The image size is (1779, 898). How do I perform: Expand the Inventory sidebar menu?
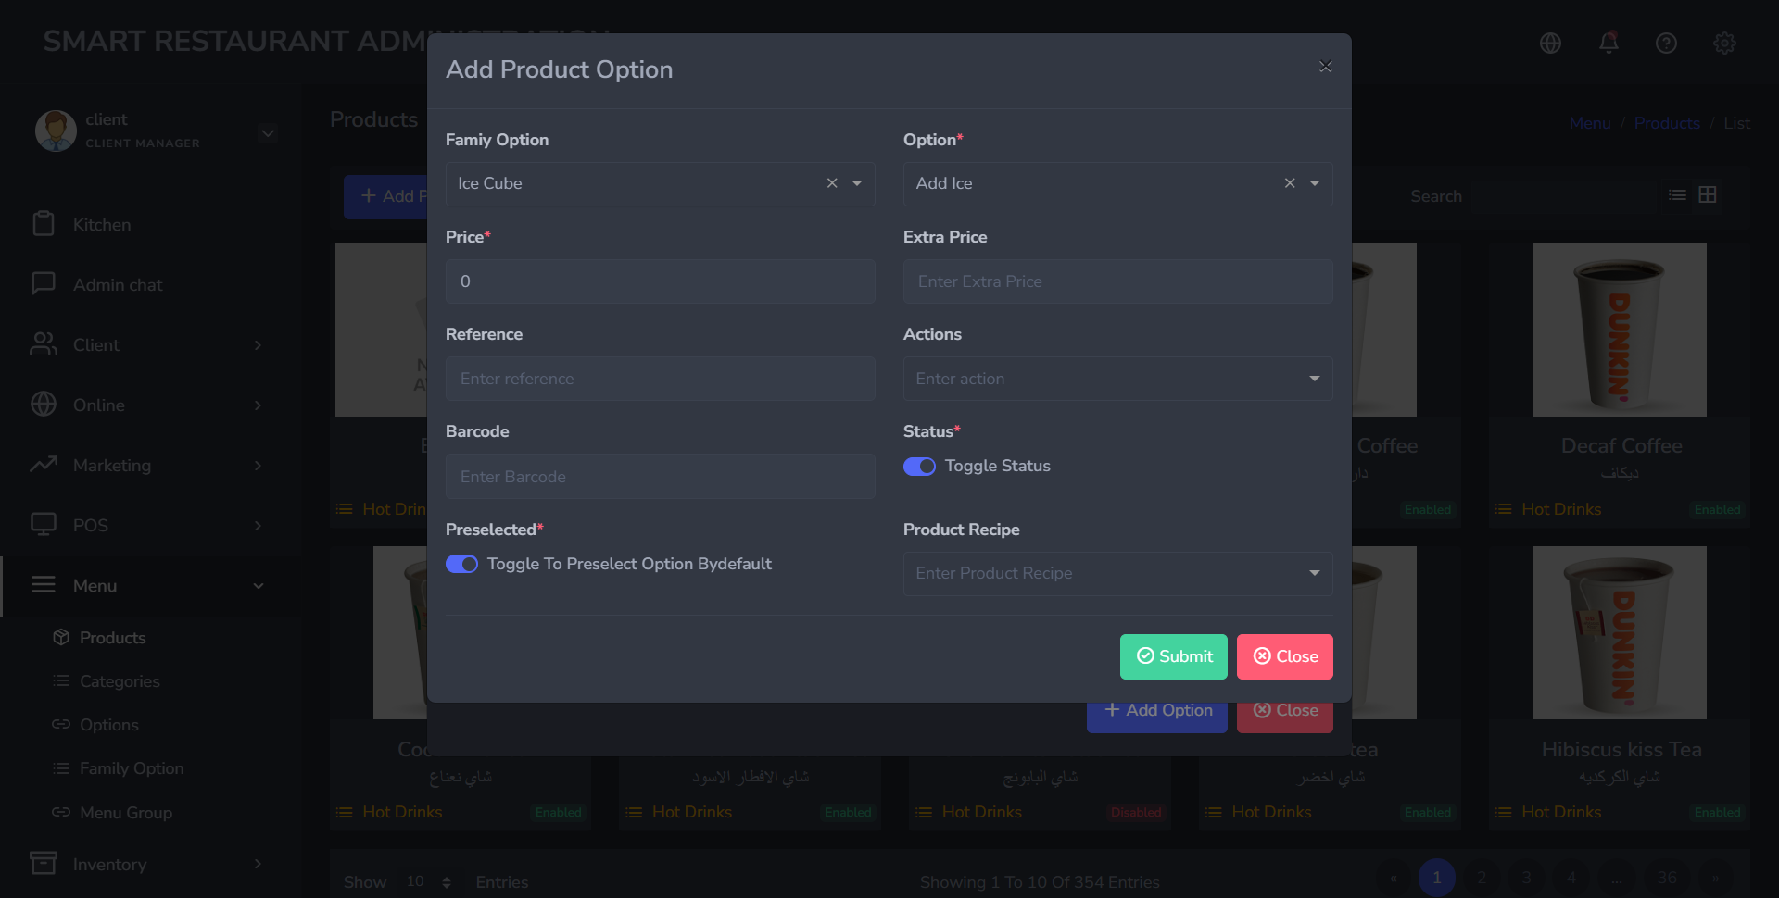pos(150,865)
